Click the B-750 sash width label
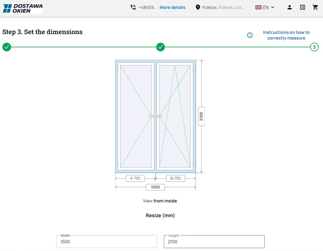The image size is (323, 251). (176, 178)
